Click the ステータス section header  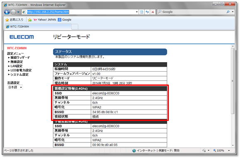tap(110, 52)
